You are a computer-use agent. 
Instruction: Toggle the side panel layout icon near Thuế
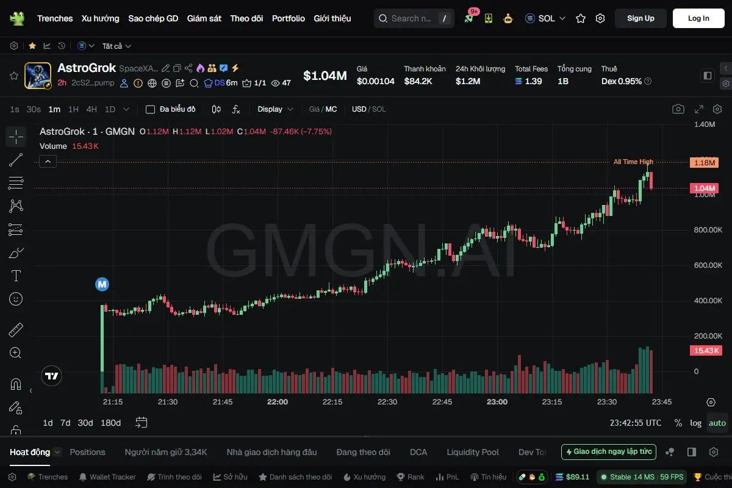tap(708, 76)
